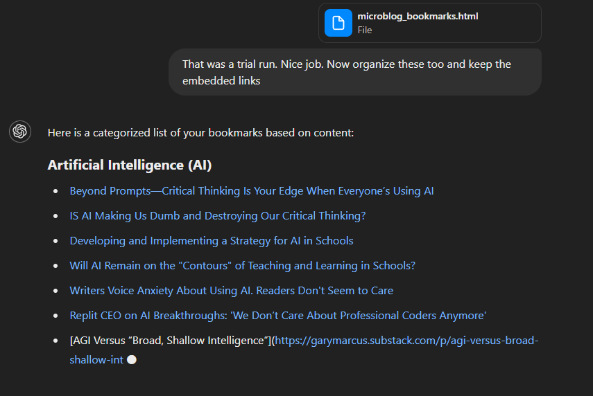Open the "Beyond Prompts—Critical Thinking" link
593x396 pixels.
tap(252, 191)
